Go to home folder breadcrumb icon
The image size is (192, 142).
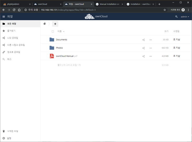tap(45, 24)
